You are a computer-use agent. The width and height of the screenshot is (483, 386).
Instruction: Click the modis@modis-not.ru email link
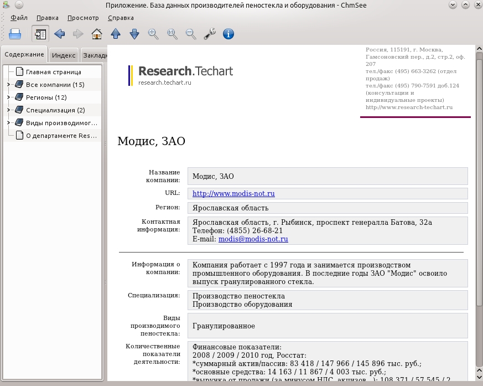[253, 239]
